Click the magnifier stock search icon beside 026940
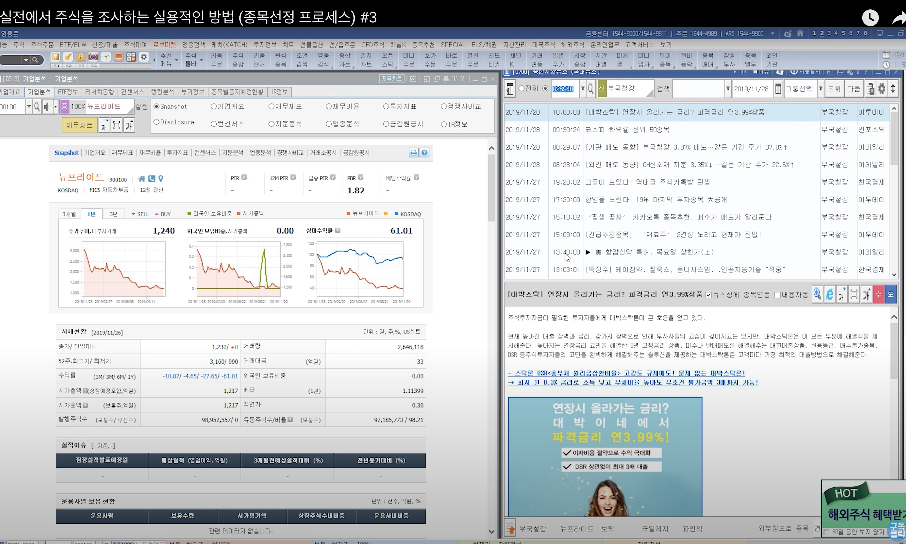 [x=591, y=89]
